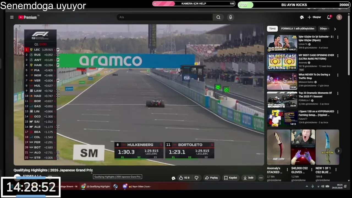
Task: Start voice search with microphone icon
Action: 230,17
